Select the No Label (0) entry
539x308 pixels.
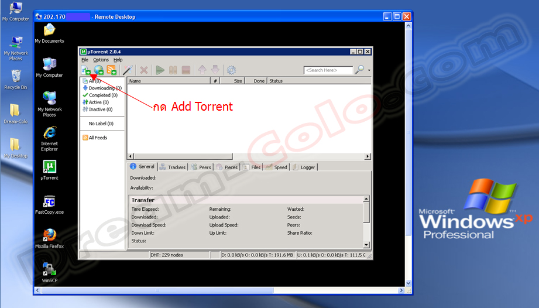tap(101, 124)
